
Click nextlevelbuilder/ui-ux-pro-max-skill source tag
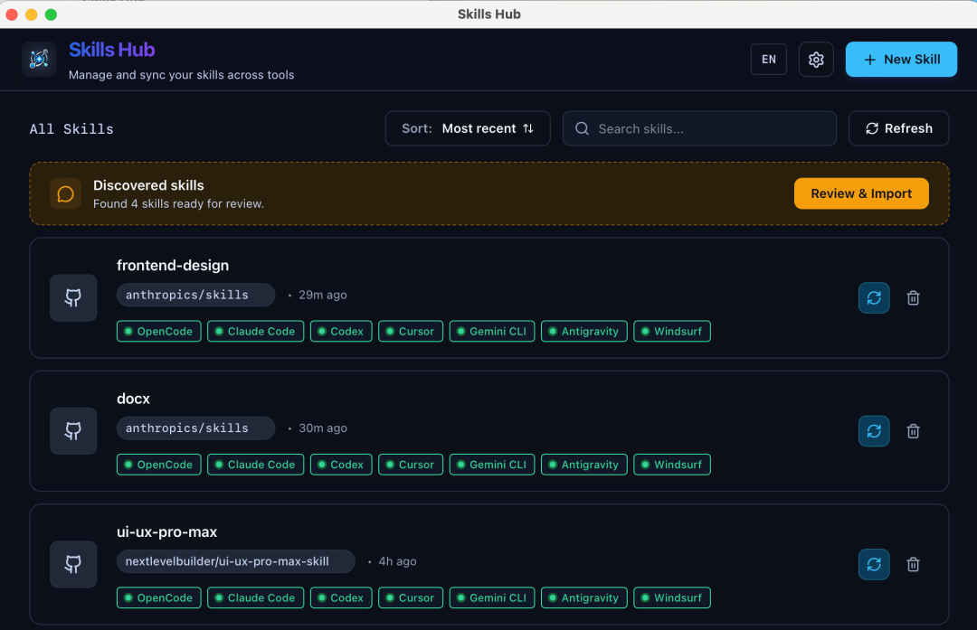pos(235,561)
